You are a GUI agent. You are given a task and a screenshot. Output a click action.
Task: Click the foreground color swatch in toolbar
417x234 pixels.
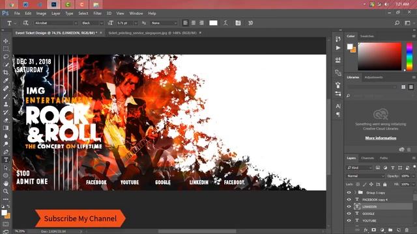coord(4,213)
